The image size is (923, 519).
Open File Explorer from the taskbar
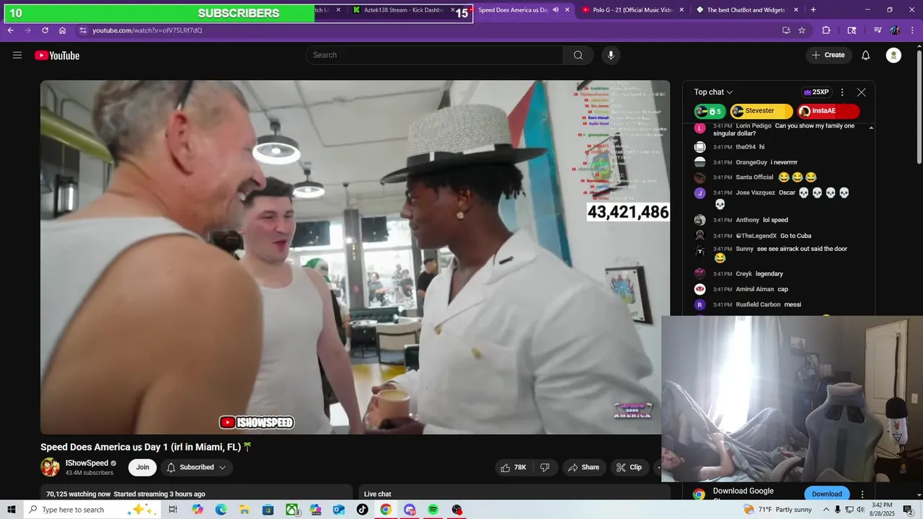point(244,510)
